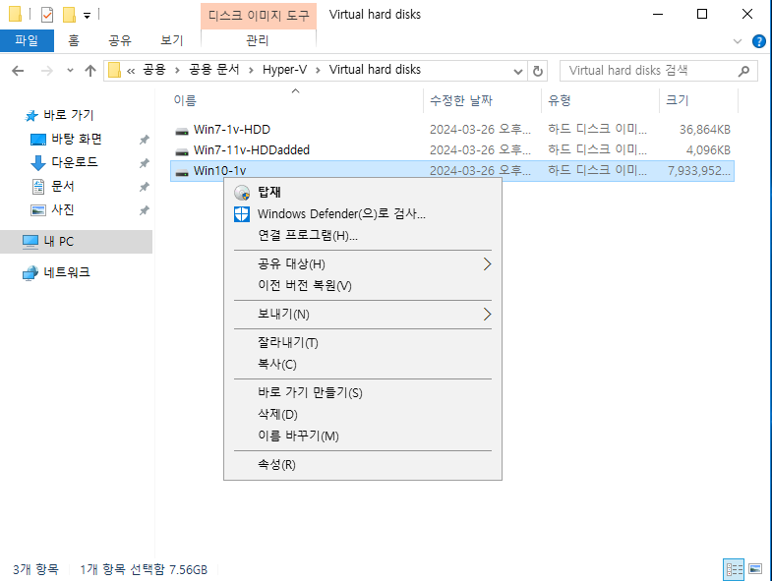The image size is (772, 581).
Task: Sort by the 수정한 날짜 column header
Action: 461,100
